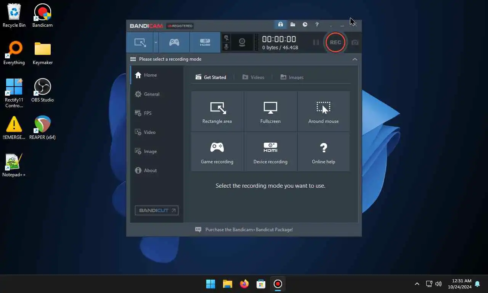This screenshot has height=293, width=488.
Task: Open taskbar clock showing 12:31 AM
Action: (459, 284)
